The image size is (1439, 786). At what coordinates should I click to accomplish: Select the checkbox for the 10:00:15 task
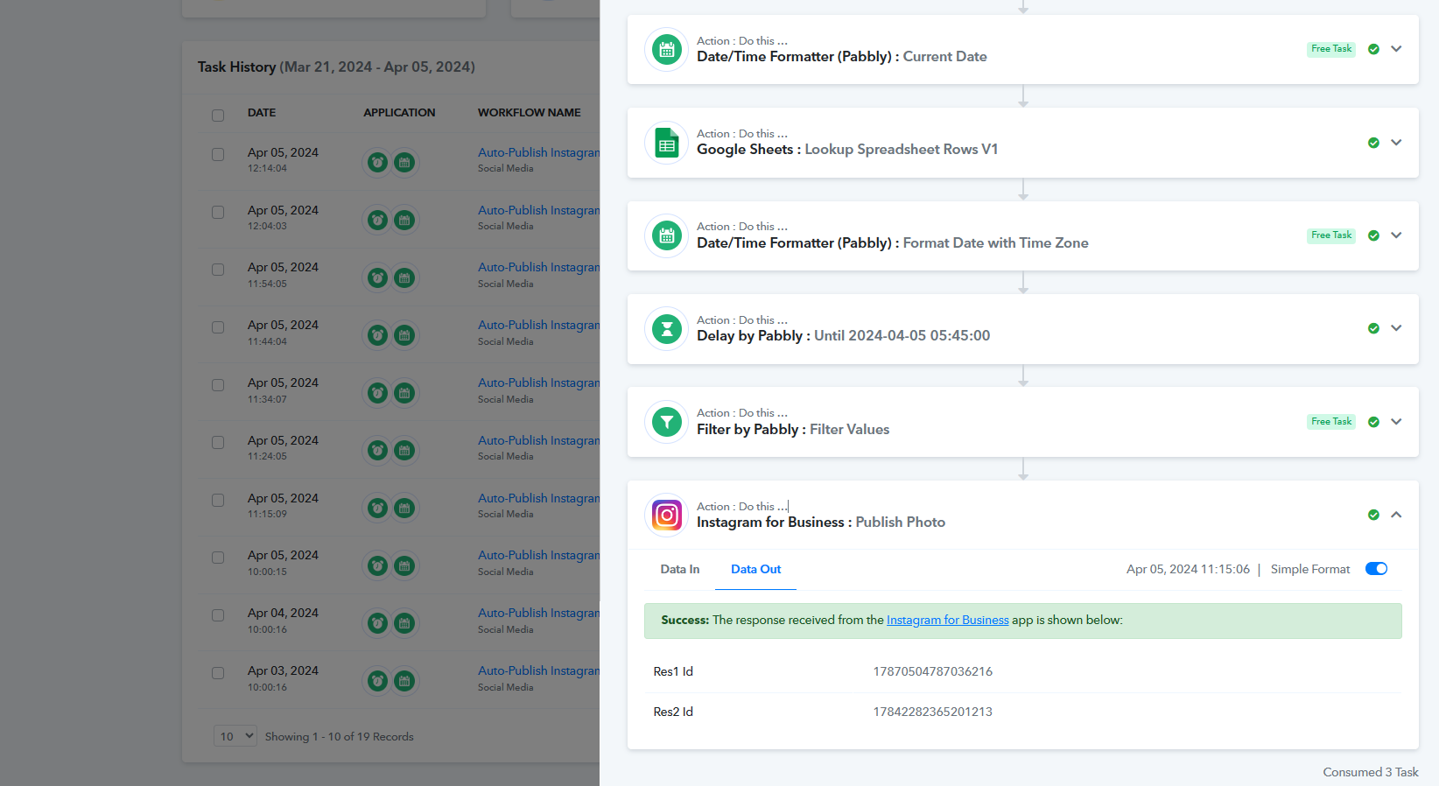218,558
